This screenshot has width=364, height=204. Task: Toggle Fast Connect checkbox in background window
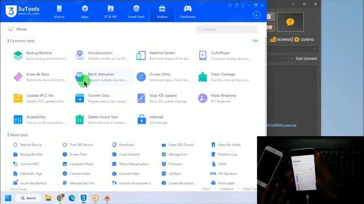tap(292, 58)
